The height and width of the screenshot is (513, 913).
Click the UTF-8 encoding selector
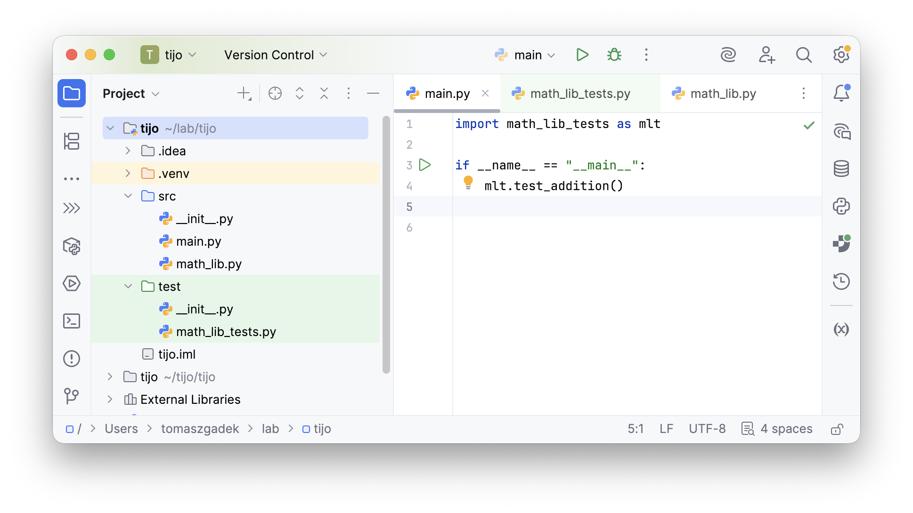[707, 429]
